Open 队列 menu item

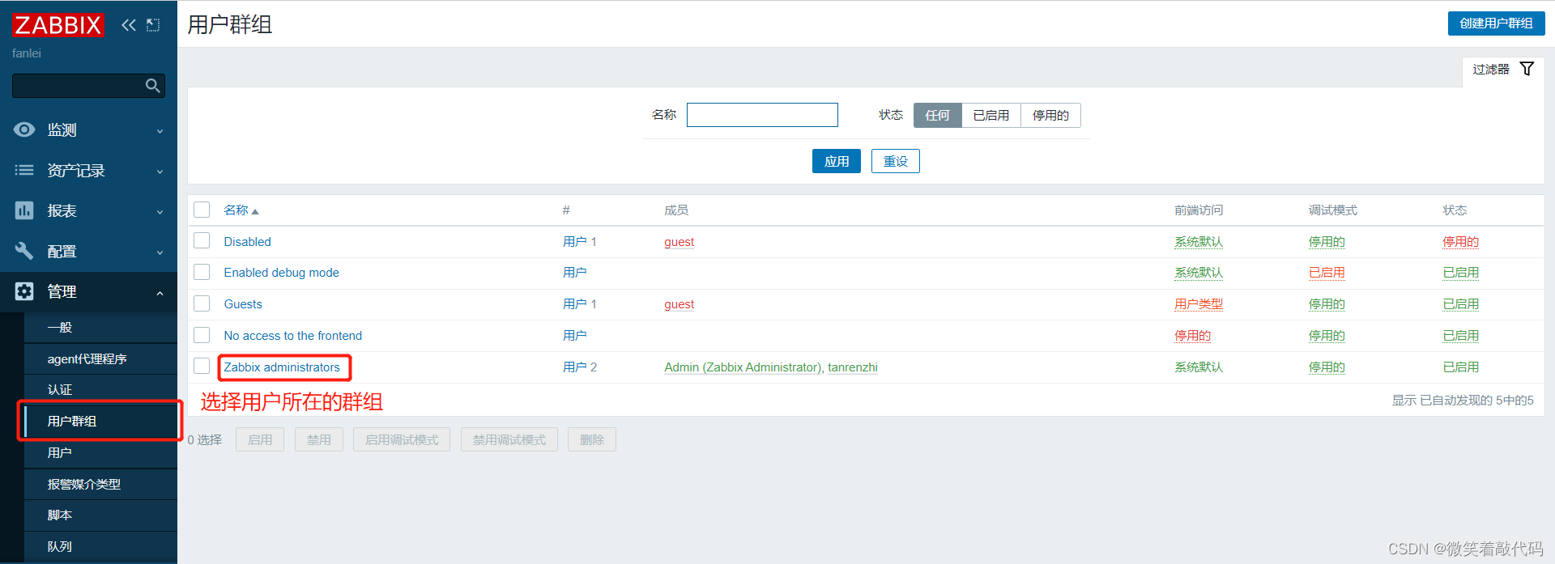100,547
